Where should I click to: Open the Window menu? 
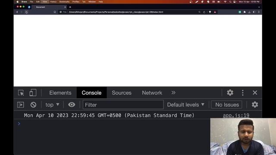click(92, 2)
